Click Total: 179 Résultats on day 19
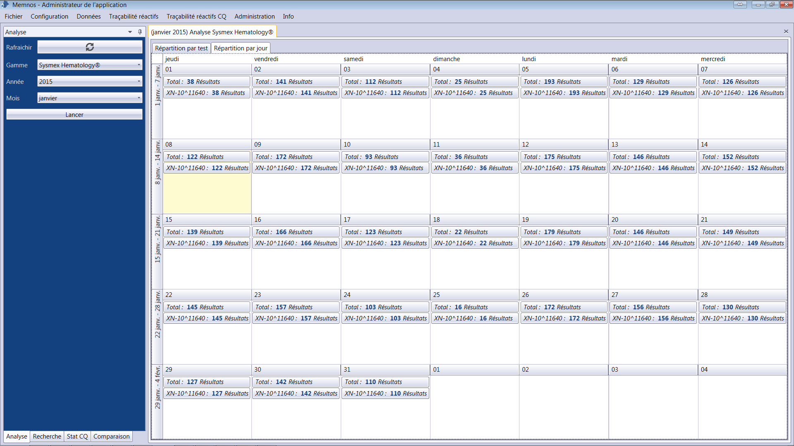This screenshot has height=446, width=794. coord(564,232)
